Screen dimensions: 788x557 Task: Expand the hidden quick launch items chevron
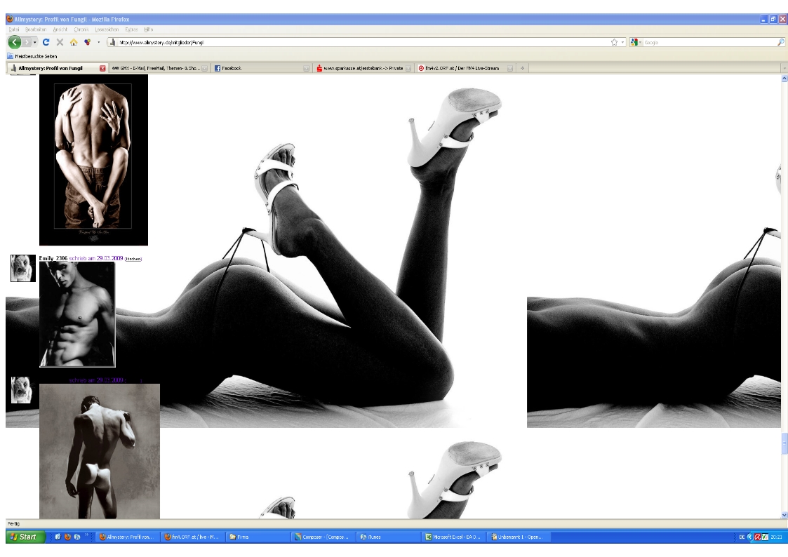(x=86, y=535)
